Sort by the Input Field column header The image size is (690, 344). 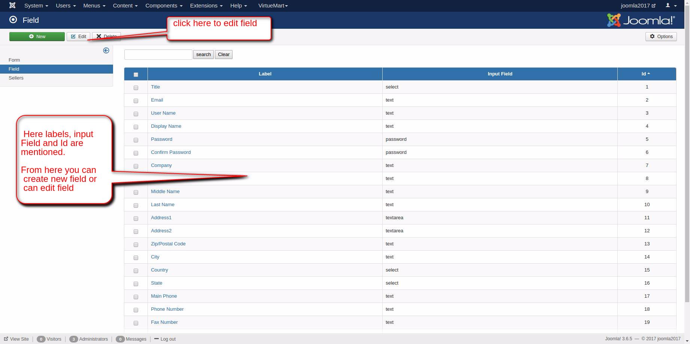[x=500, y=74]
